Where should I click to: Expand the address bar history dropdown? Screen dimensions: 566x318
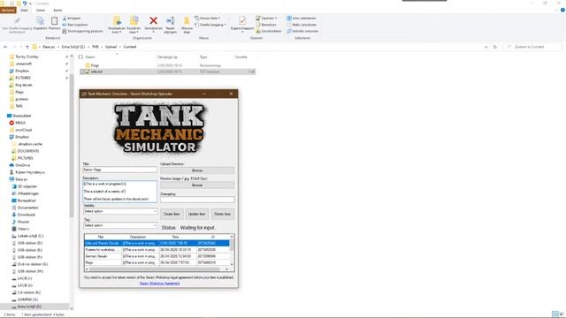coord(486,47)
